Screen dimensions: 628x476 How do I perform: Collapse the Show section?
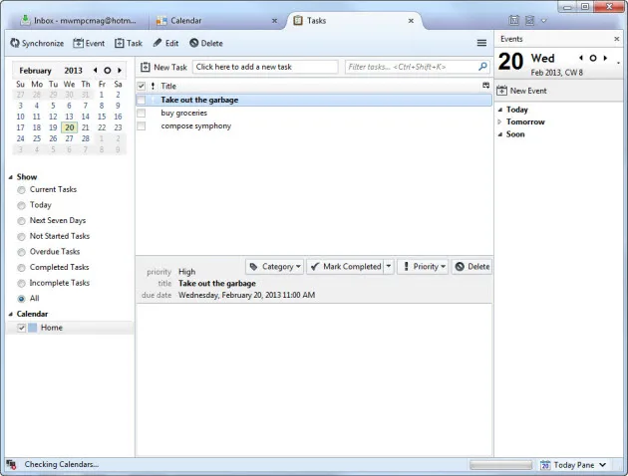tap(11, 177)
